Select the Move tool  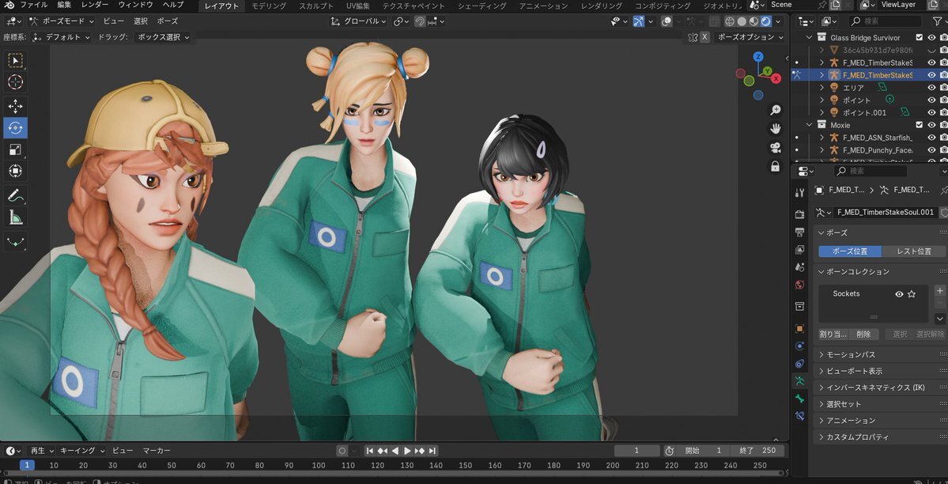(x=15, y=107)
